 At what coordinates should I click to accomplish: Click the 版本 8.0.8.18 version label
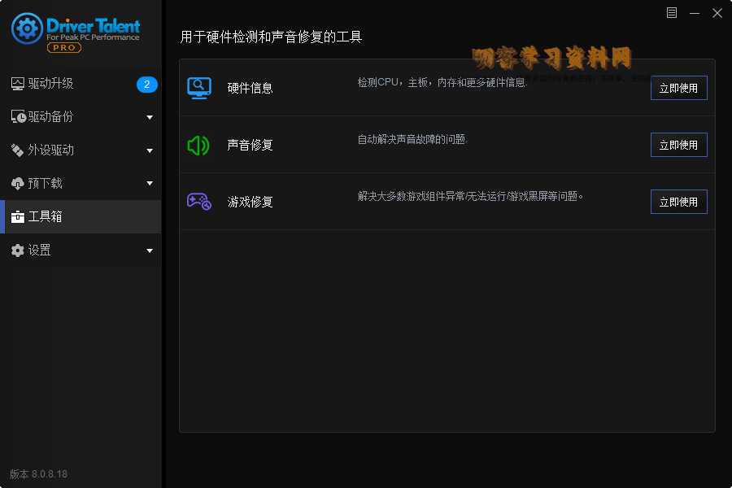tap(38, 474)
